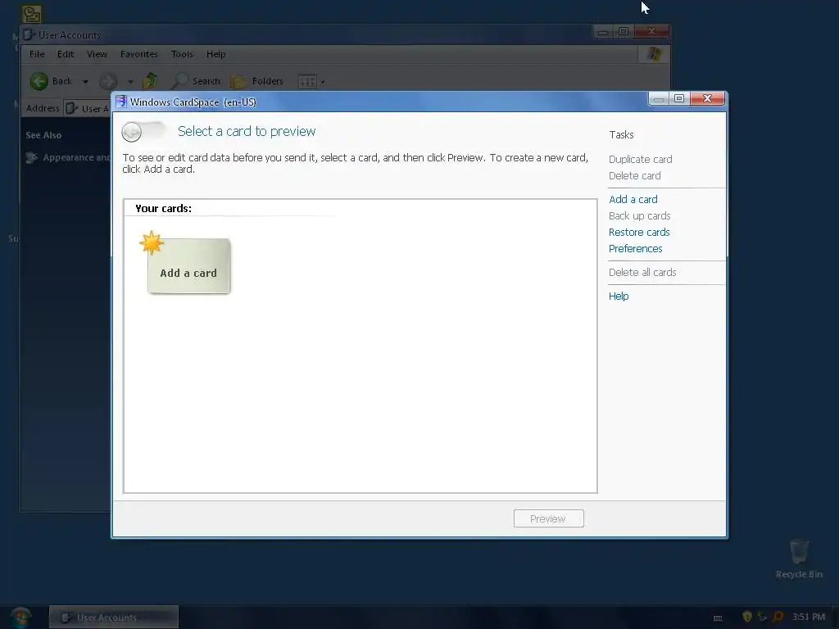
Task: Close the Windows CardSpace window
Action: coord(707,99)
